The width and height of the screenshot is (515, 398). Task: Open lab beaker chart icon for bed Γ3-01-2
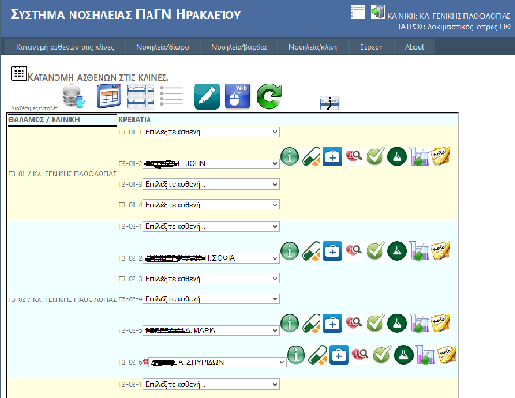418,157
